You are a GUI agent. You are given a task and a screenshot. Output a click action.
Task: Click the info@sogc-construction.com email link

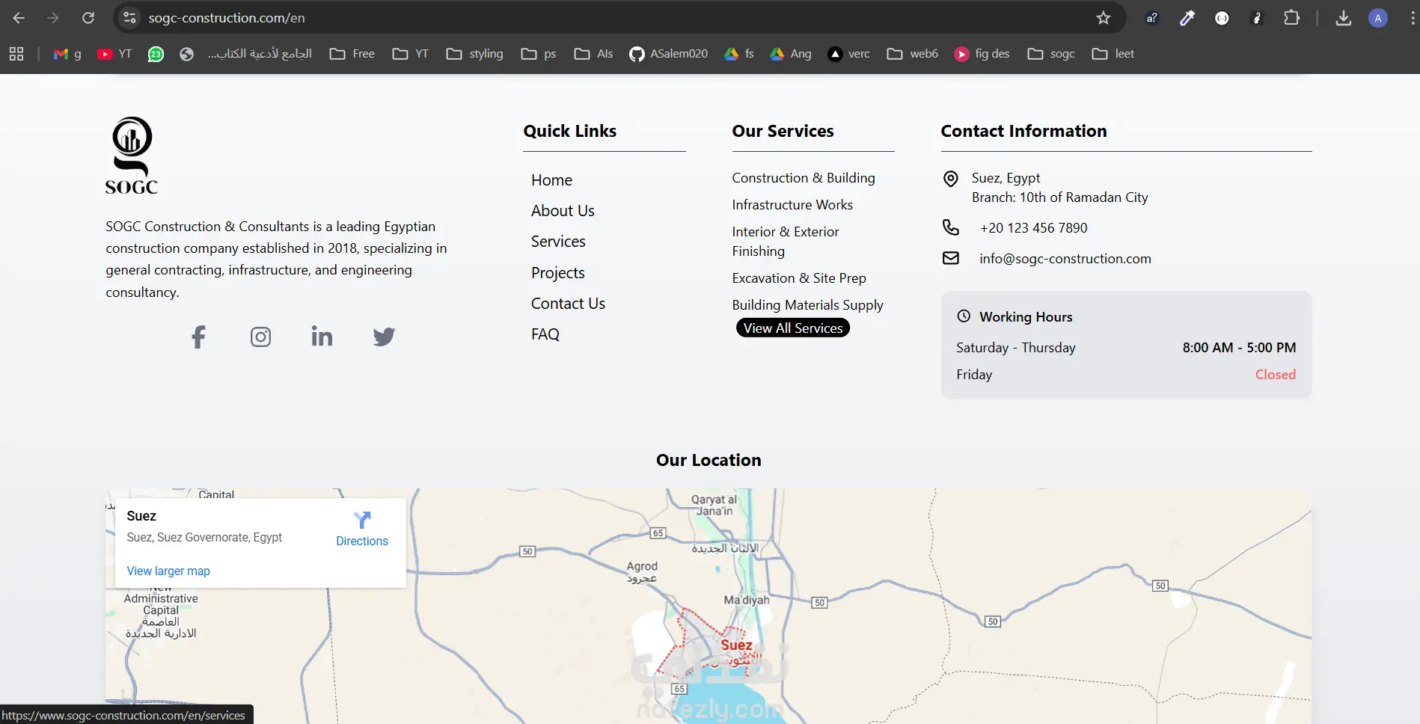(x=1065, y=259)
